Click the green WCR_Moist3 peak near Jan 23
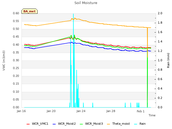The width and height of the screenshot is (172, 129). pyautogui.click(x=74, y=35)
